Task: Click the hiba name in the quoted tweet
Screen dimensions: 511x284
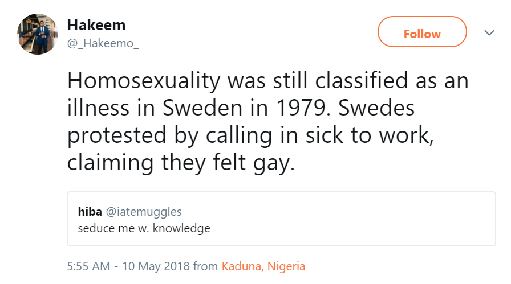Action: coord(90,212)
